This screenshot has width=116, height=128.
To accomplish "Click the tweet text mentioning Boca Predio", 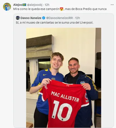I will (x=60, y=9).
